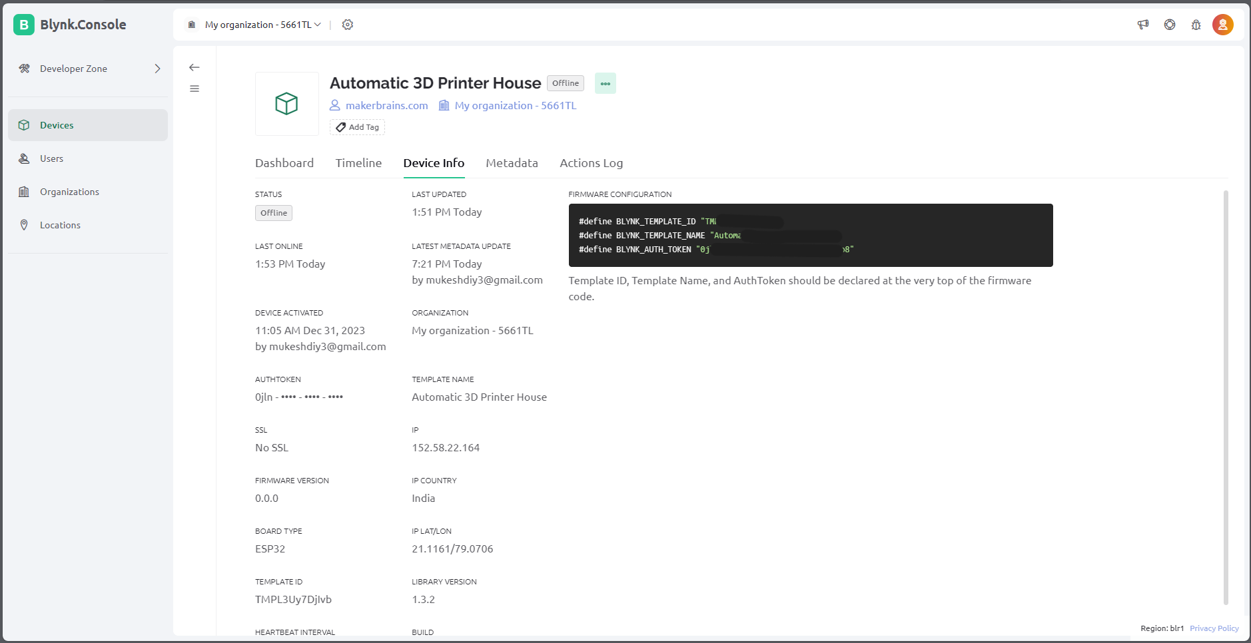Screen dimensions: 1251x643
Task: Select the Device Info tab
Action: (434, 163)
